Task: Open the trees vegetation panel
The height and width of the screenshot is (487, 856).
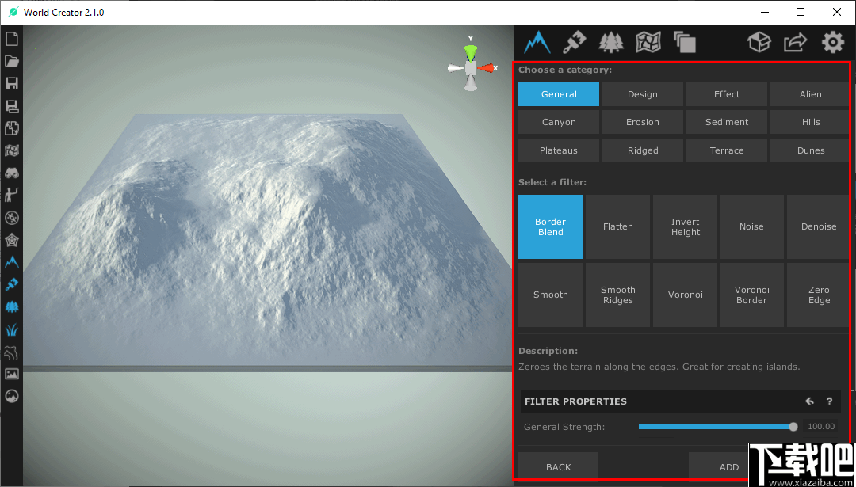Action: (611, 41)
